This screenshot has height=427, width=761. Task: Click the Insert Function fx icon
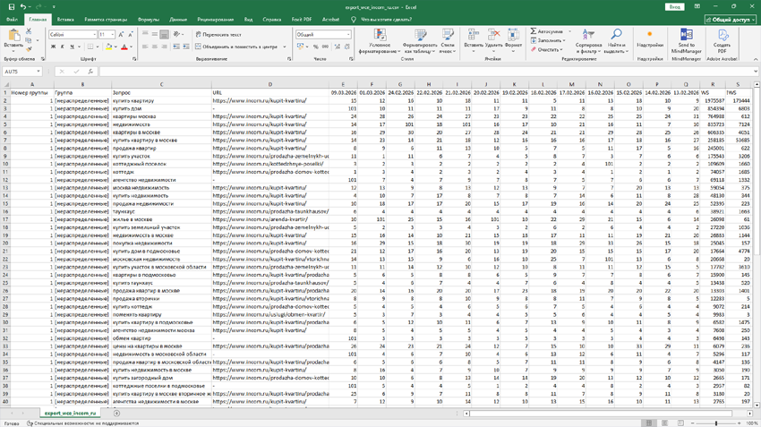[x=90, y=72]
